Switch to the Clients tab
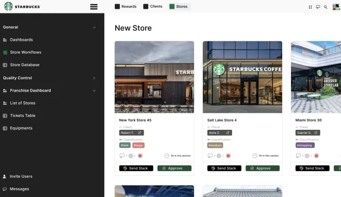Image resolution: width=341 pixels, height=197 pixels. (152, 7)
